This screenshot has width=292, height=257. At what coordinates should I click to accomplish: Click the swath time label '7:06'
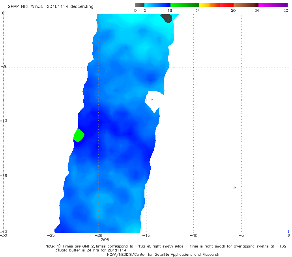click(x=105, y=240)
